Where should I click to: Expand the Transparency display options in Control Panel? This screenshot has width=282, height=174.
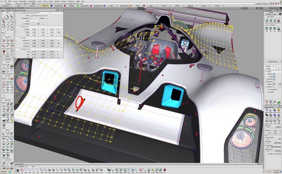click(x=268, y=89)
